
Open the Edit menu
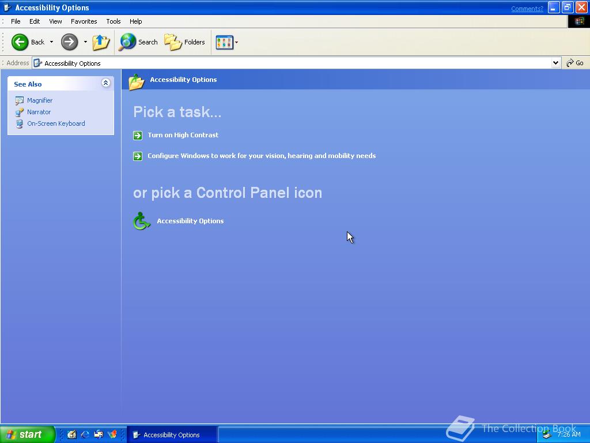tap(35, 21)
